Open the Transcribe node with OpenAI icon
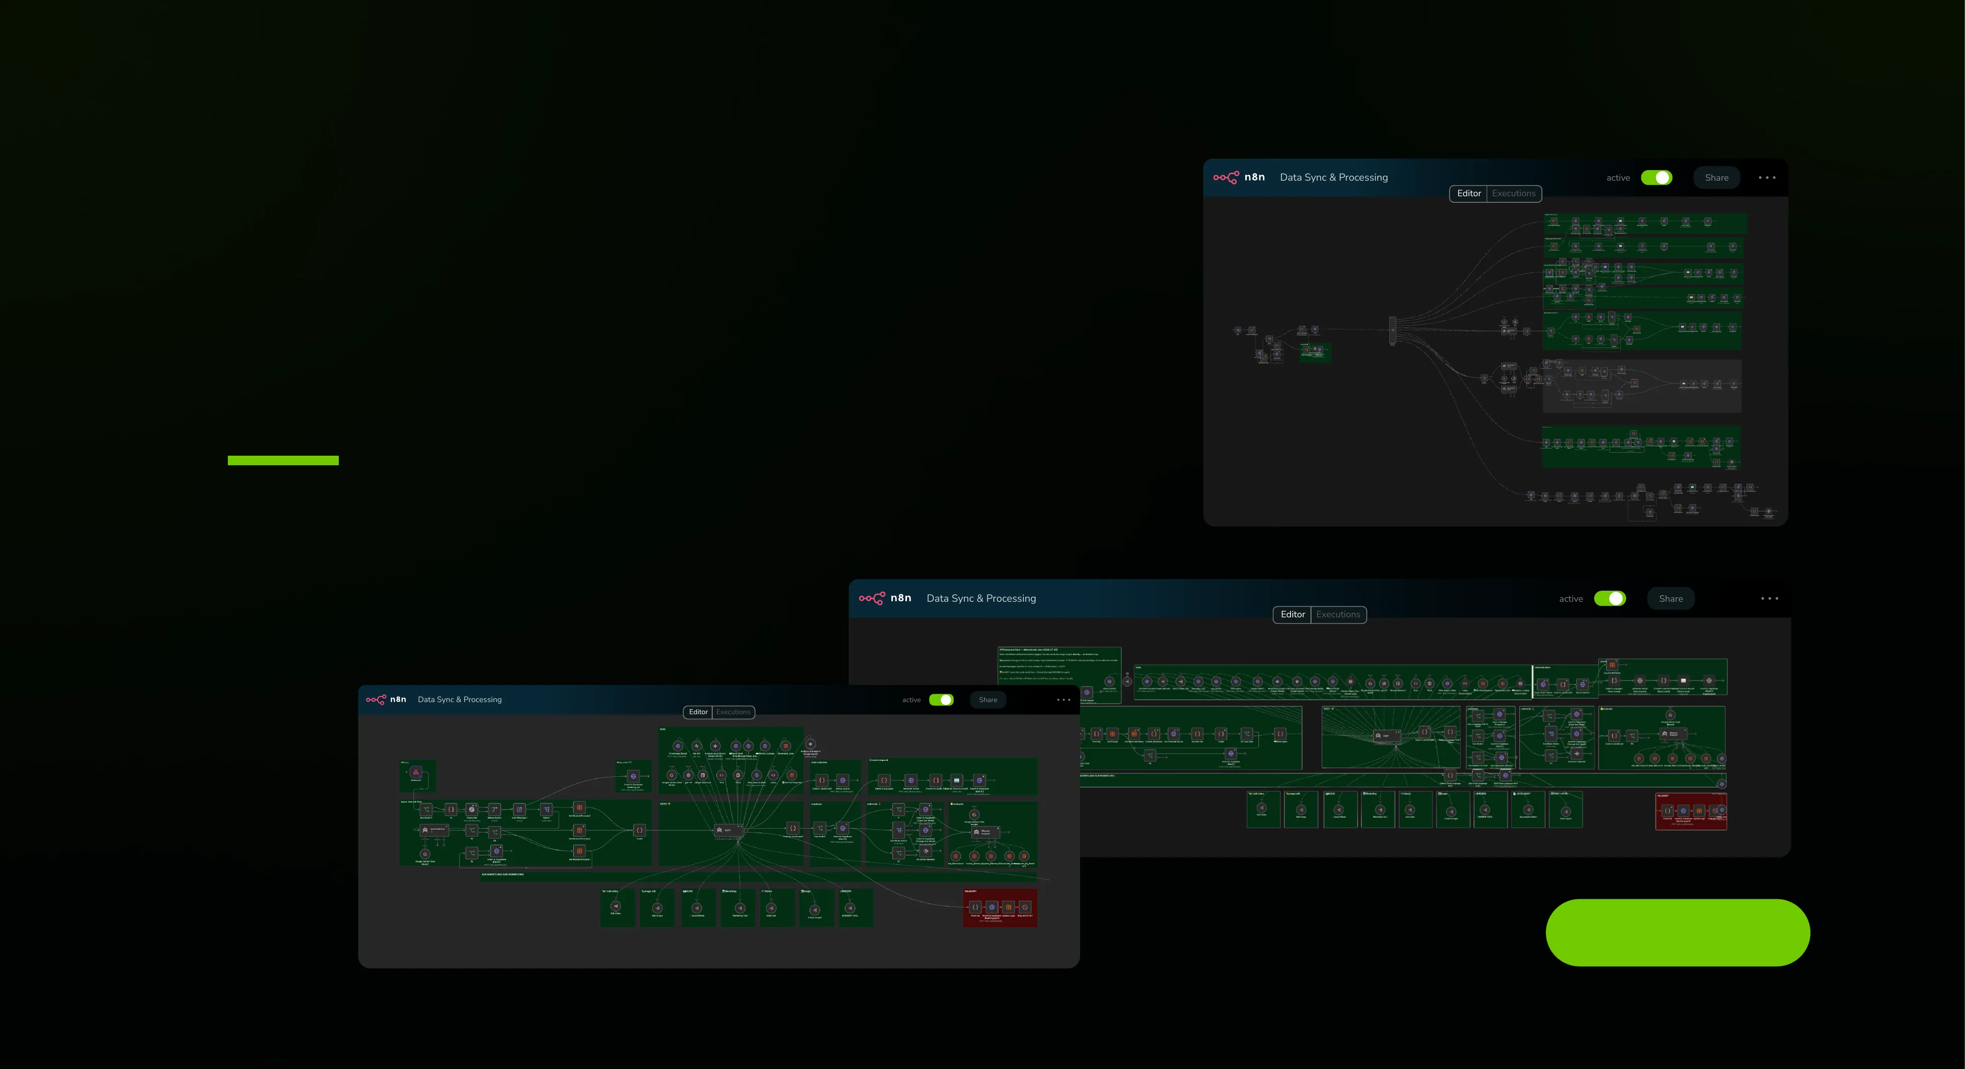The width and height of the screenshot is (1965, 1069). 472,809
